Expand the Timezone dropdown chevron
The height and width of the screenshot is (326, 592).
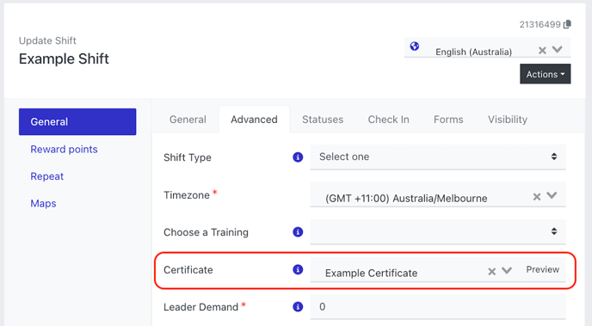pyautogui.click(x=552, y=195)
